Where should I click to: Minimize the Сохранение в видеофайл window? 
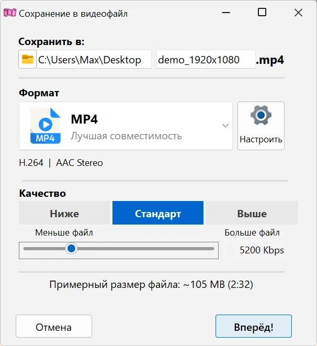(x=226, y=13)
